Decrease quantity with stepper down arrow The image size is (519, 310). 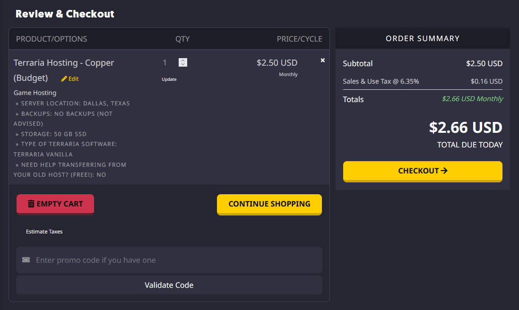(x=183, y=64)
